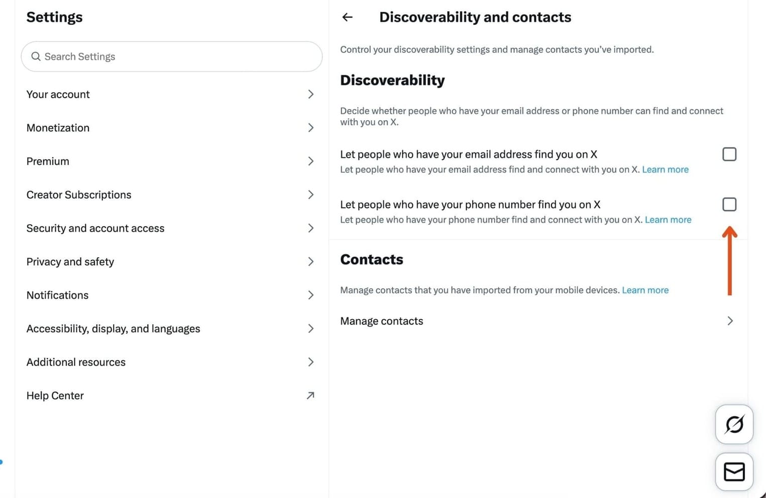Enable people finding you by email address
Viewport: 766px width, 498px height.
click(x=729, y=154)
